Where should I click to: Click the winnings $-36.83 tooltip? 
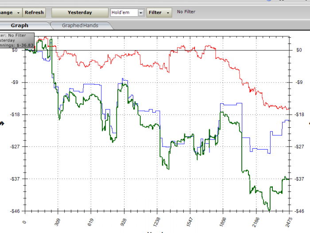17,40
